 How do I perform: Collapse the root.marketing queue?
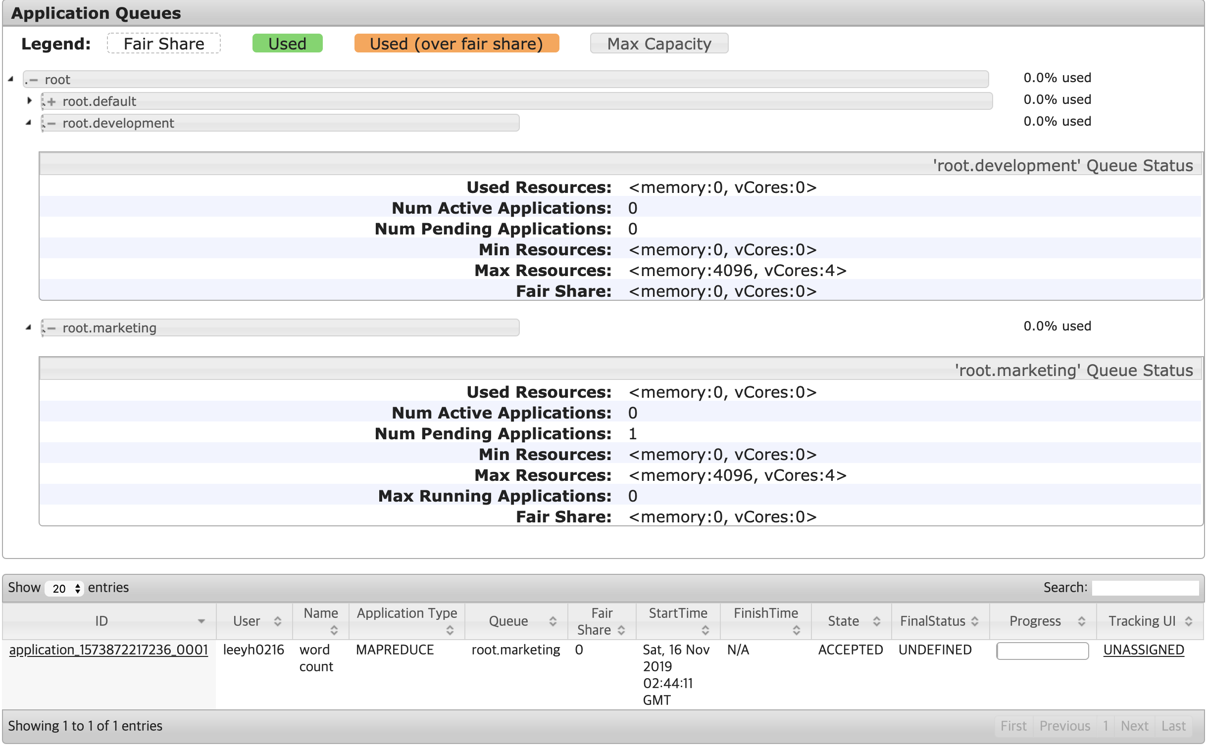point(30,327)
